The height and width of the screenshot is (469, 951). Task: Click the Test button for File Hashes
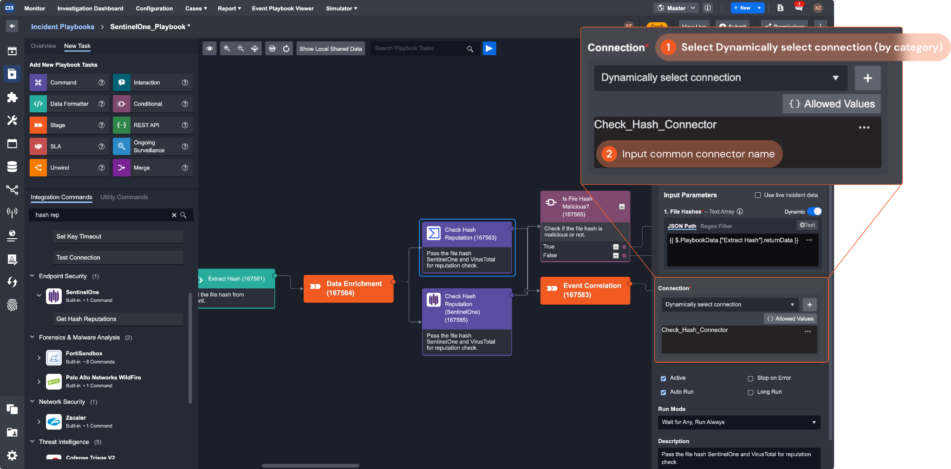pos(808,225)
